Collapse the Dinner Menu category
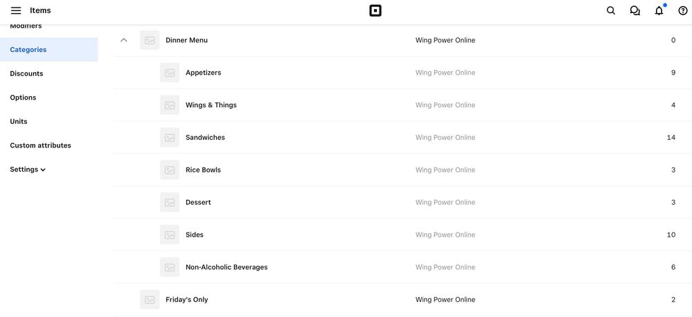The width and height of the screenshot is (692, 317). click(124, 40)
